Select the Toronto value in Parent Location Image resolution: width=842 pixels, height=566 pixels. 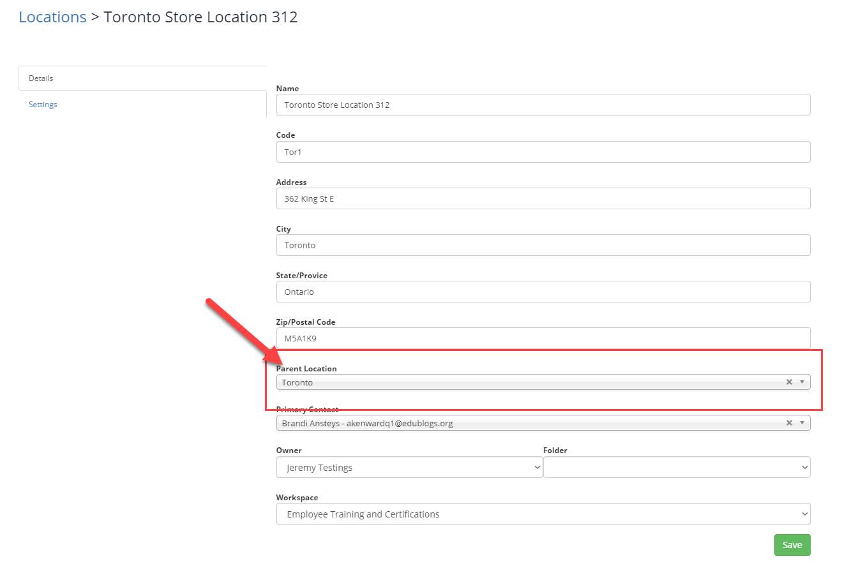click(x=297, y=382)
